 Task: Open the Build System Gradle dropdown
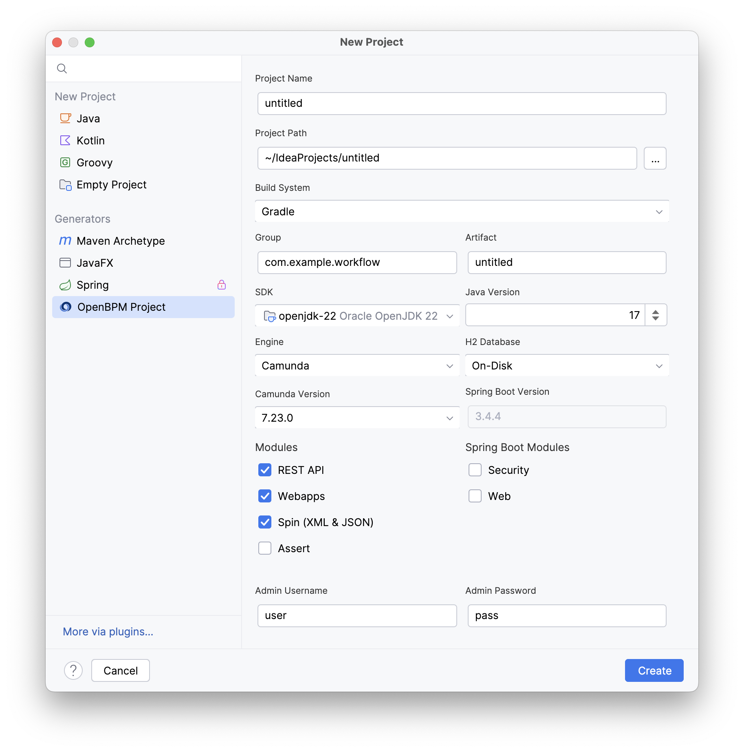pos(462,211)
